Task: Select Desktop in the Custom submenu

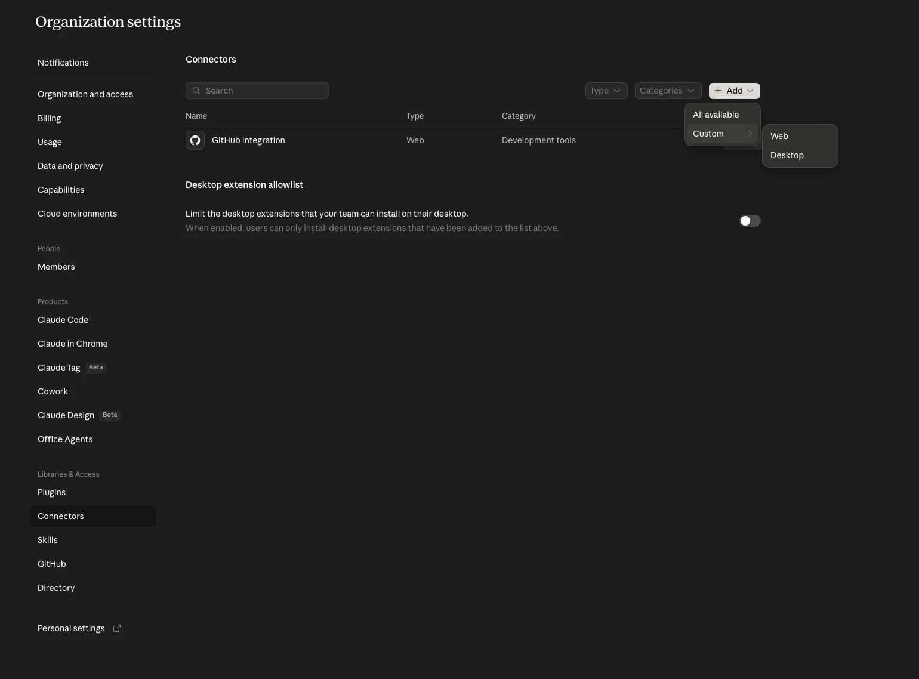Action: 800,155
